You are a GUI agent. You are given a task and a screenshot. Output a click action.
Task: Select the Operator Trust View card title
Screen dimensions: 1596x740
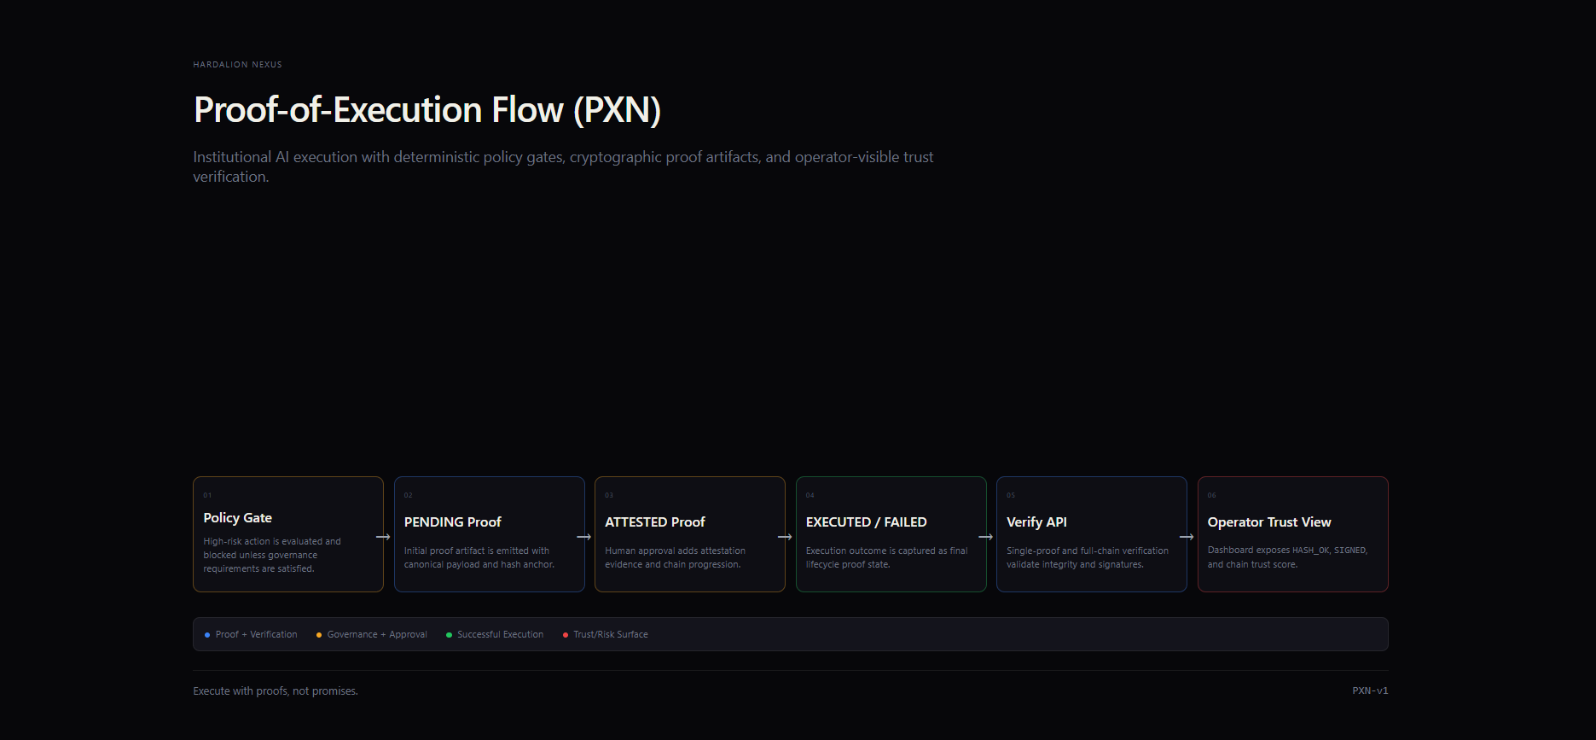pyautogui.click(x=1269, y=522)
